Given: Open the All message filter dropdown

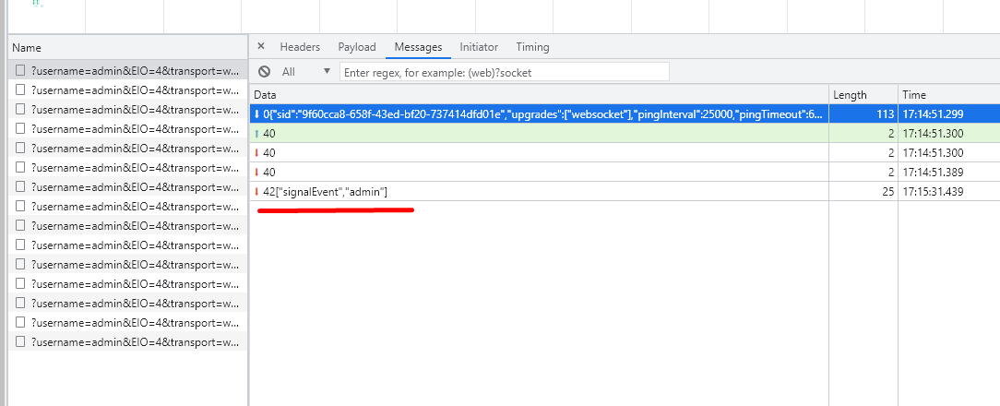Looking at the screenshot, I should point(307,71).
